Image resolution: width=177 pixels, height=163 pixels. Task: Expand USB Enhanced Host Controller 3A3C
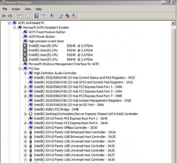25,137
